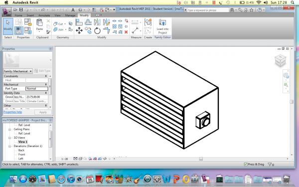Open the Apple menu
The width and height of the screenshot is (299, 187).
coord(6,2)
